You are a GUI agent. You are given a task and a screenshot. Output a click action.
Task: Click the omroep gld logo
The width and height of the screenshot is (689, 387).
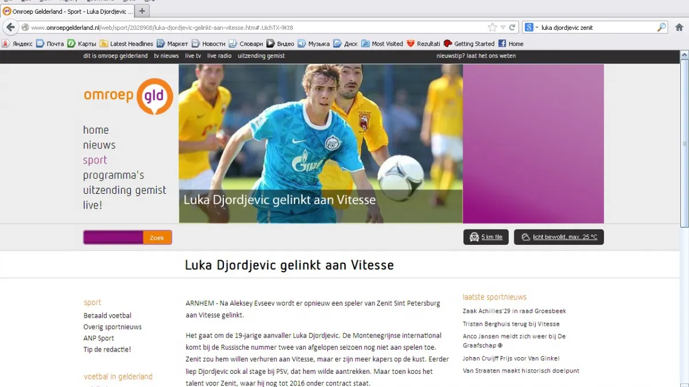tap(128, 96)
